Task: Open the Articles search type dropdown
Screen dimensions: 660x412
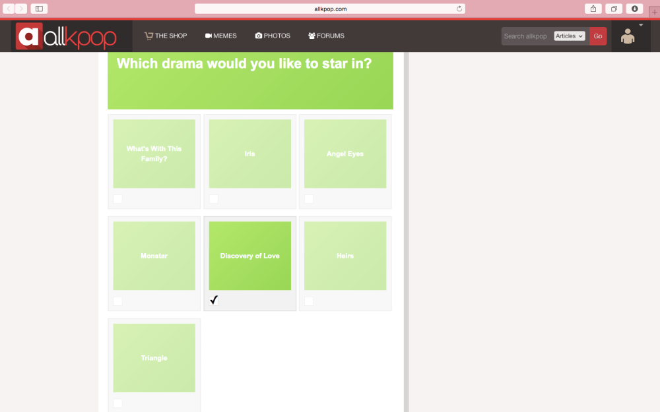Action: [x=570, y=36]
